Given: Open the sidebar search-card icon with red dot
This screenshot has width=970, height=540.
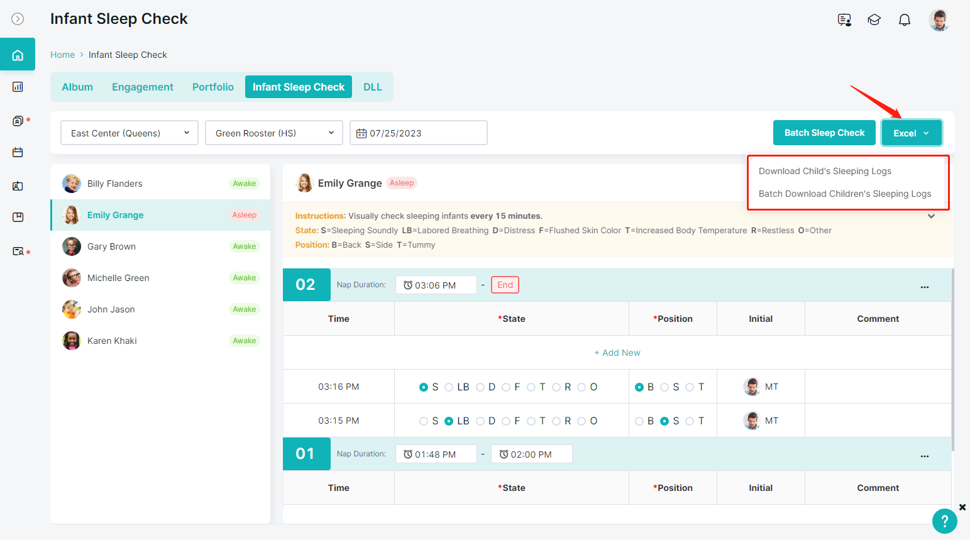Looking at the screenshot, I should click(x=18, y=251).
